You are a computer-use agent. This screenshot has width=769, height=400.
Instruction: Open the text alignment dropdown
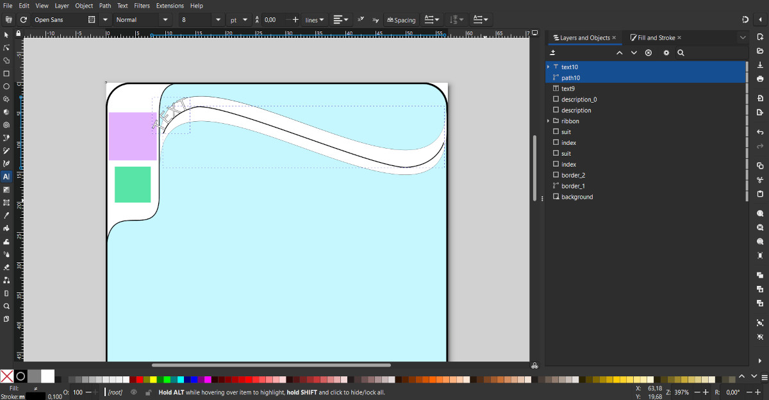[341, 20]
